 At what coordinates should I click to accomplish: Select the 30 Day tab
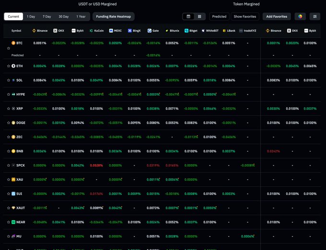pos(63,16)
